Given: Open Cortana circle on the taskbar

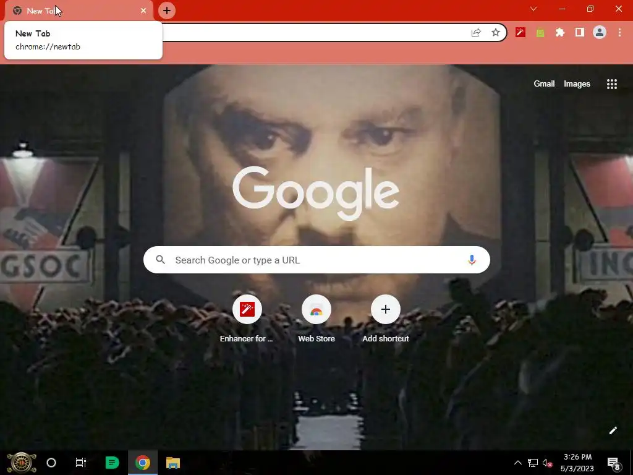Looking at the screenshot, I should tap(51, 463).
